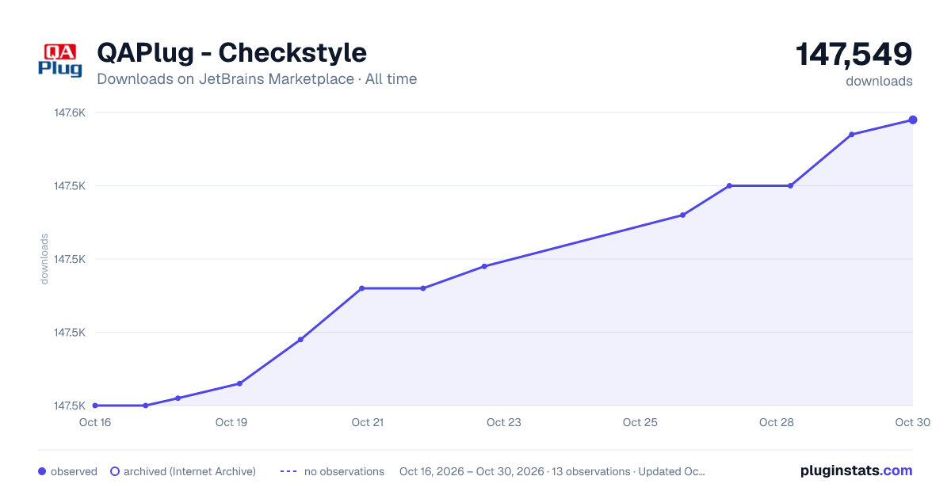Click the Oct 23 axis label

[x=504, y=422]
